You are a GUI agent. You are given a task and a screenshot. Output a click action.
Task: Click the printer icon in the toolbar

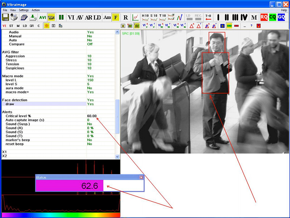tap(14, 17)
